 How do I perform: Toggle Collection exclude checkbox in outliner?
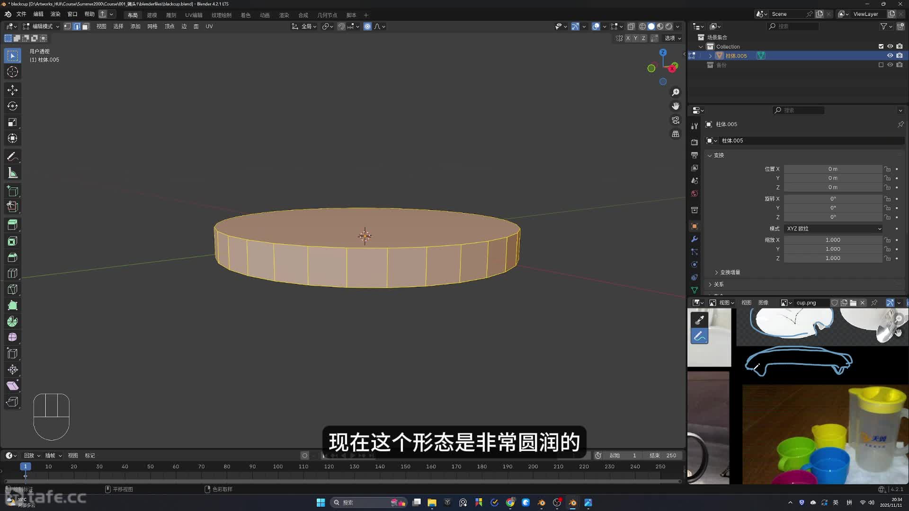(x=881, y=46)
